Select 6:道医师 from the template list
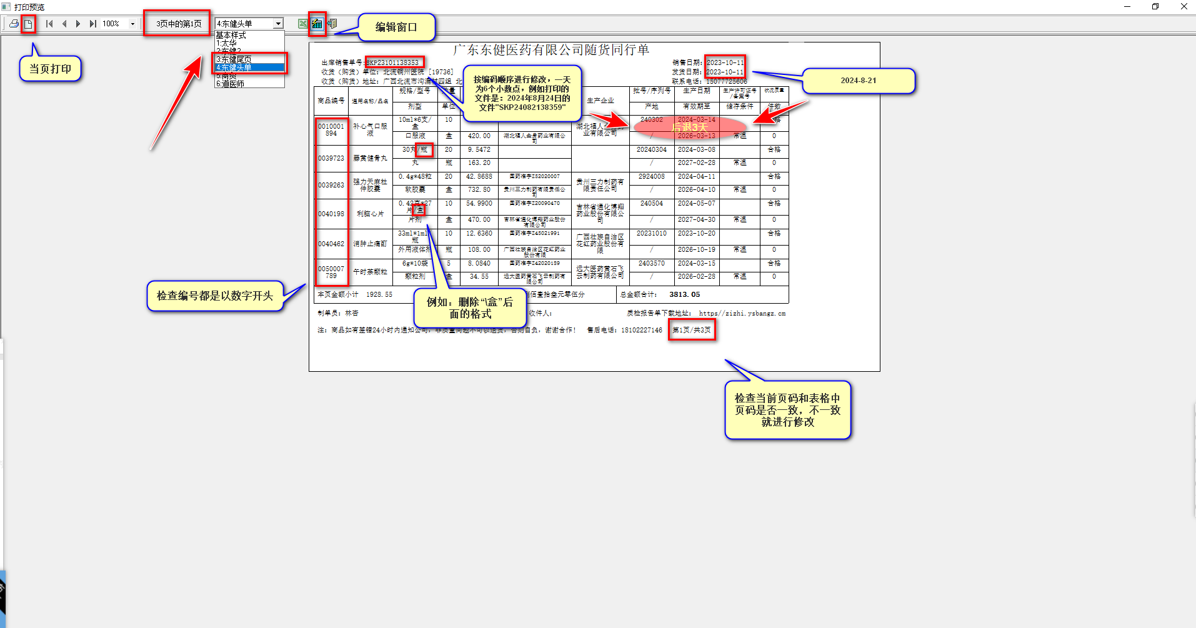The width and height of the screenshot is (1196, 628). [x=249, y=84]
